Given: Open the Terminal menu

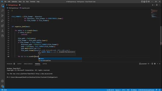Looking at the screenshot, I should [33, 2].
